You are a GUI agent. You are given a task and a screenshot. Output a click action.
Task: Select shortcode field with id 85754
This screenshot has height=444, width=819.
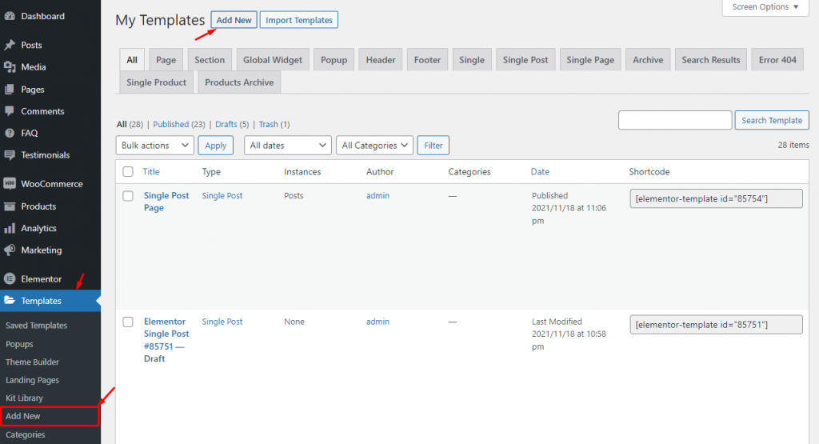pos(716,198)
